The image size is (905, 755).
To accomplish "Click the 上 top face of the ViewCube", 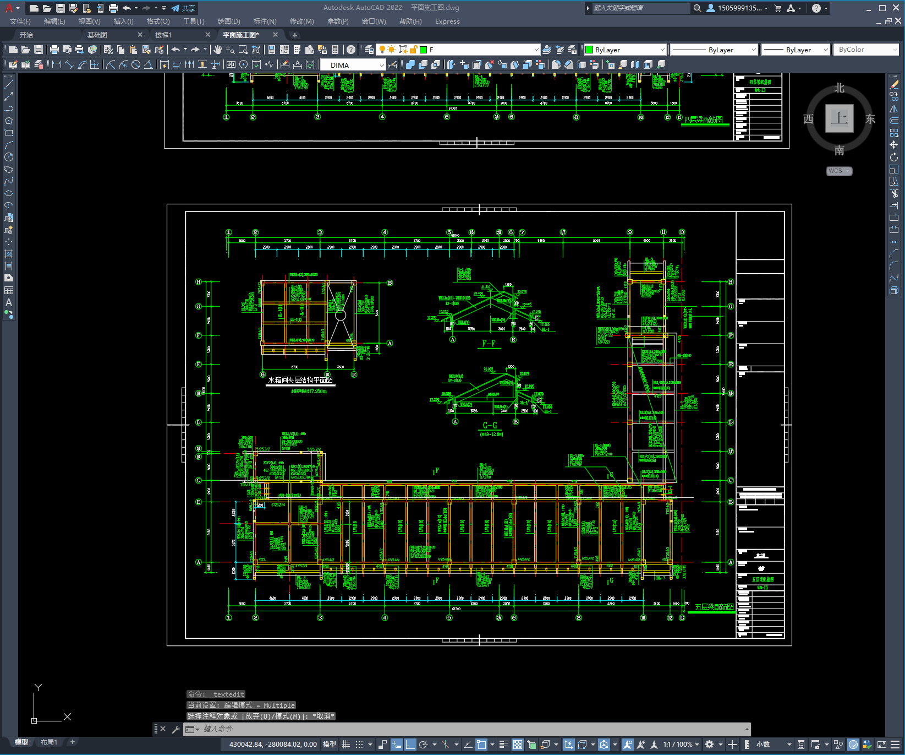I will [x=839, y=118].
